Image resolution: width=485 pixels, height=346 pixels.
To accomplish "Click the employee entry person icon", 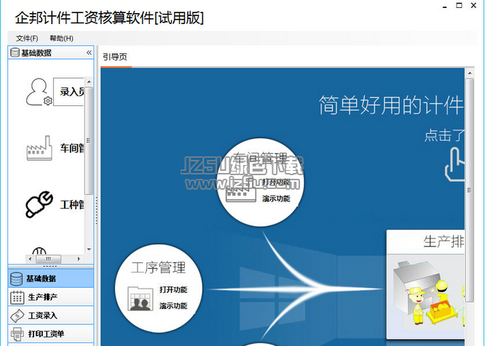I will pyautogui.click(x=39, y=92).
